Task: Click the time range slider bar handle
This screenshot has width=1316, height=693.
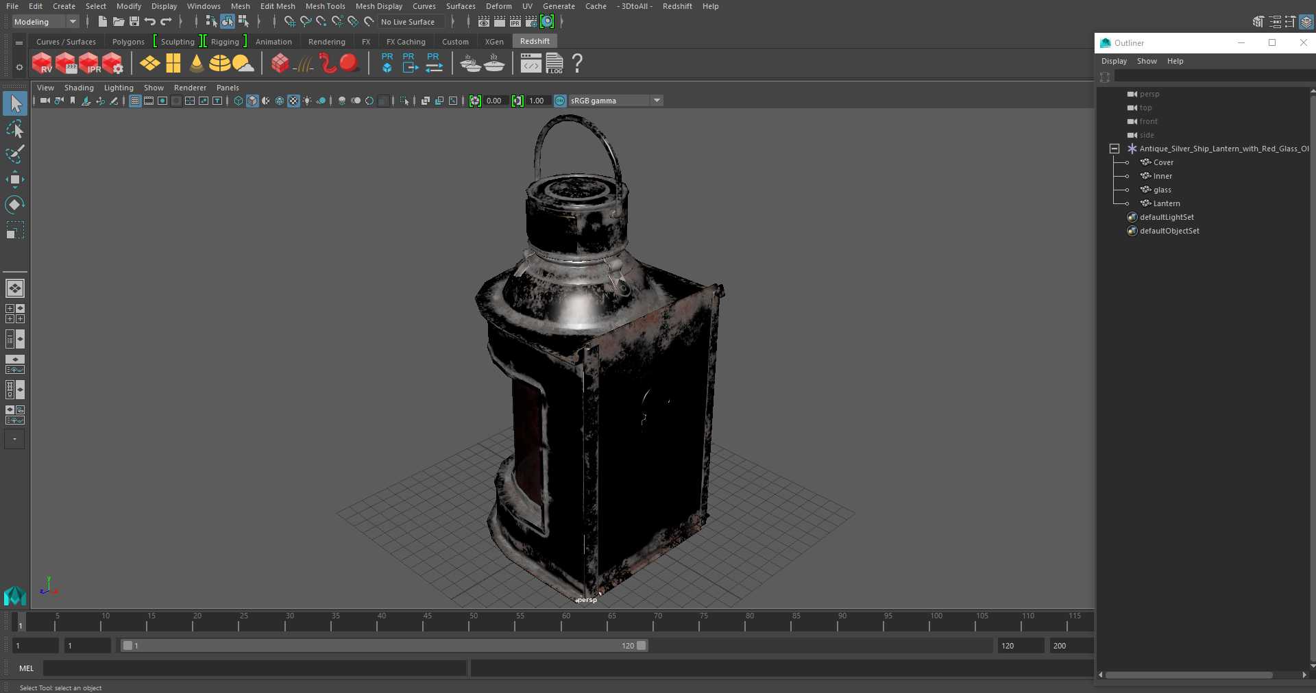Action: tap(384, 646)
